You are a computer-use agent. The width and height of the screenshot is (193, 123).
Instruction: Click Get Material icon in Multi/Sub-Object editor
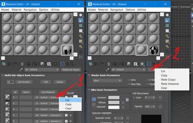click(4, 64)
